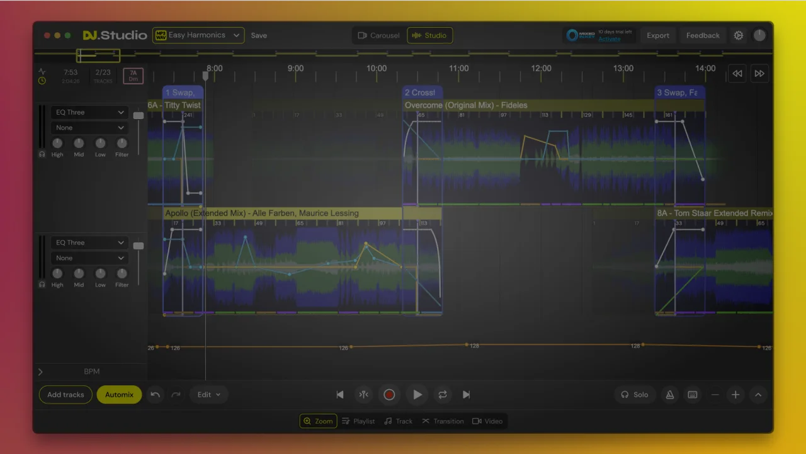The height and width of the screenshot is (454, 806).
Task: Zoom in timeline with plus button
Action: point(735,395)
